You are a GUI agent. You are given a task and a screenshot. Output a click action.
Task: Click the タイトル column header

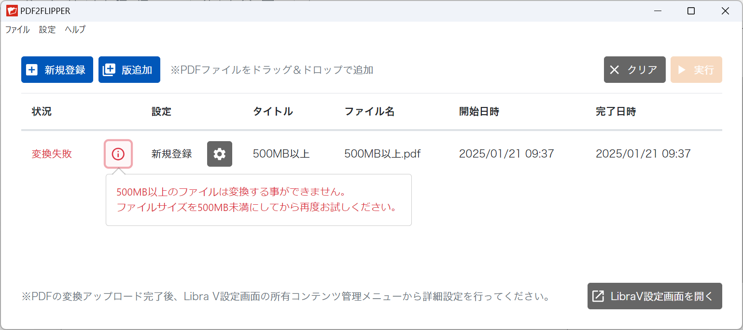click(x=273, y=112)
